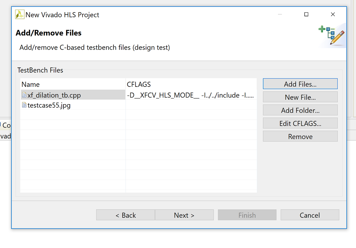This screenshot has width=356, height=248.
Task: Click the file icon beside xf_dilation_tb.cpp
Action: [24, 94]
